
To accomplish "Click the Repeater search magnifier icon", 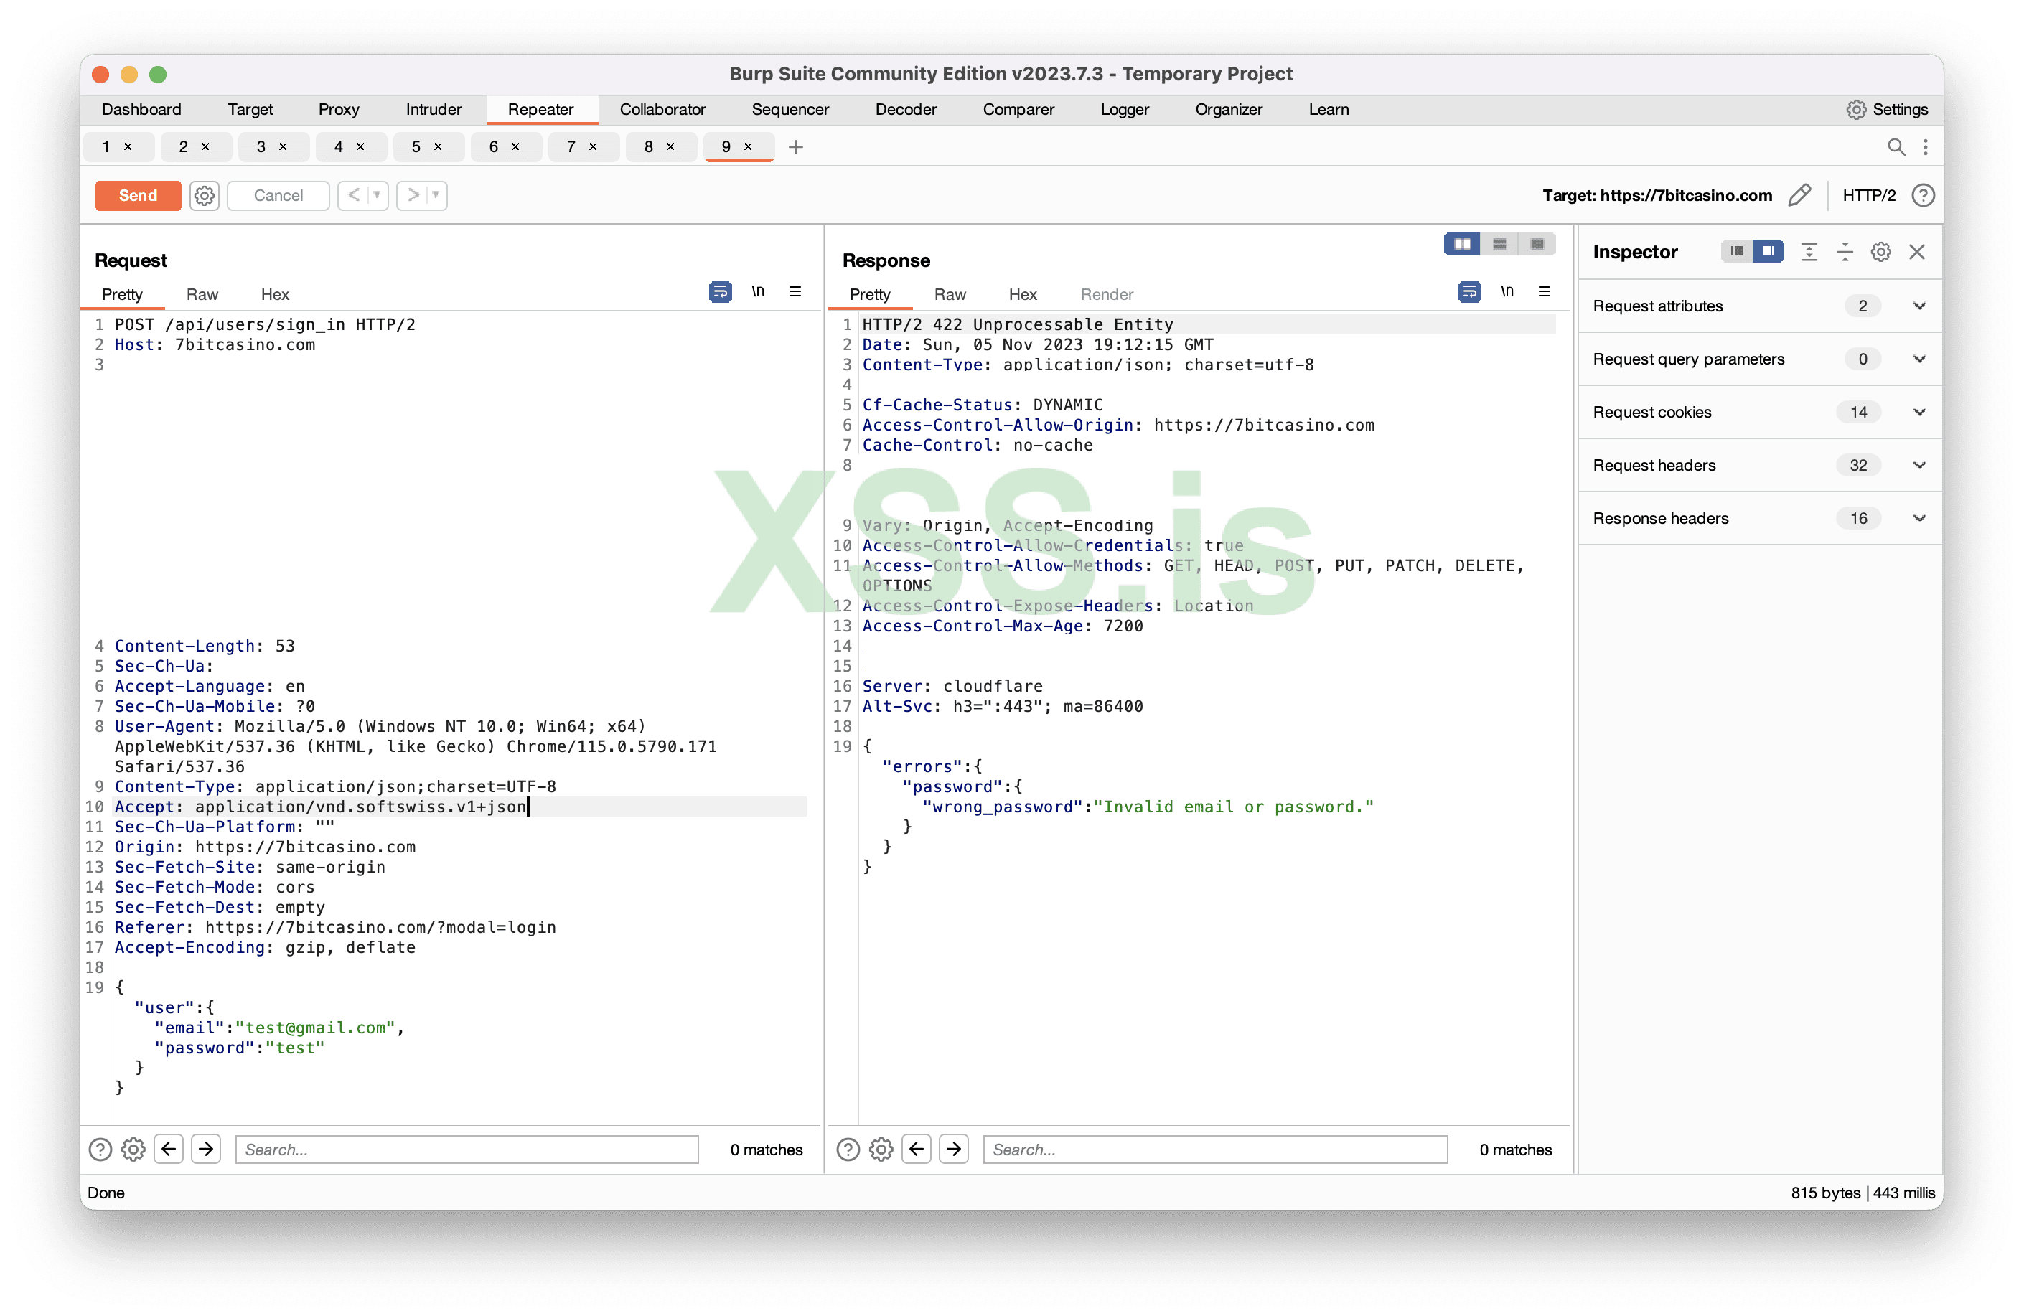I will tap(1896, 147).
